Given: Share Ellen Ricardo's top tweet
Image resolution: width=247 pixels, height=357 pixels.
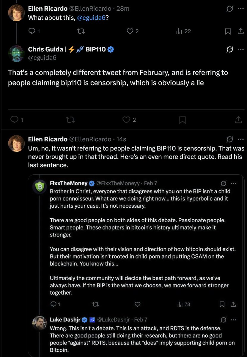Looking at the screenshot, I should pyautogui.click(x=240, y=31).
